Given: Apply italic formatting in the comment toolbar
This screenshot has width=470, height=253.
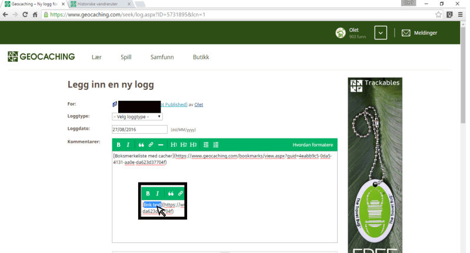Looking at the screenshot, I should click(128, 145).
